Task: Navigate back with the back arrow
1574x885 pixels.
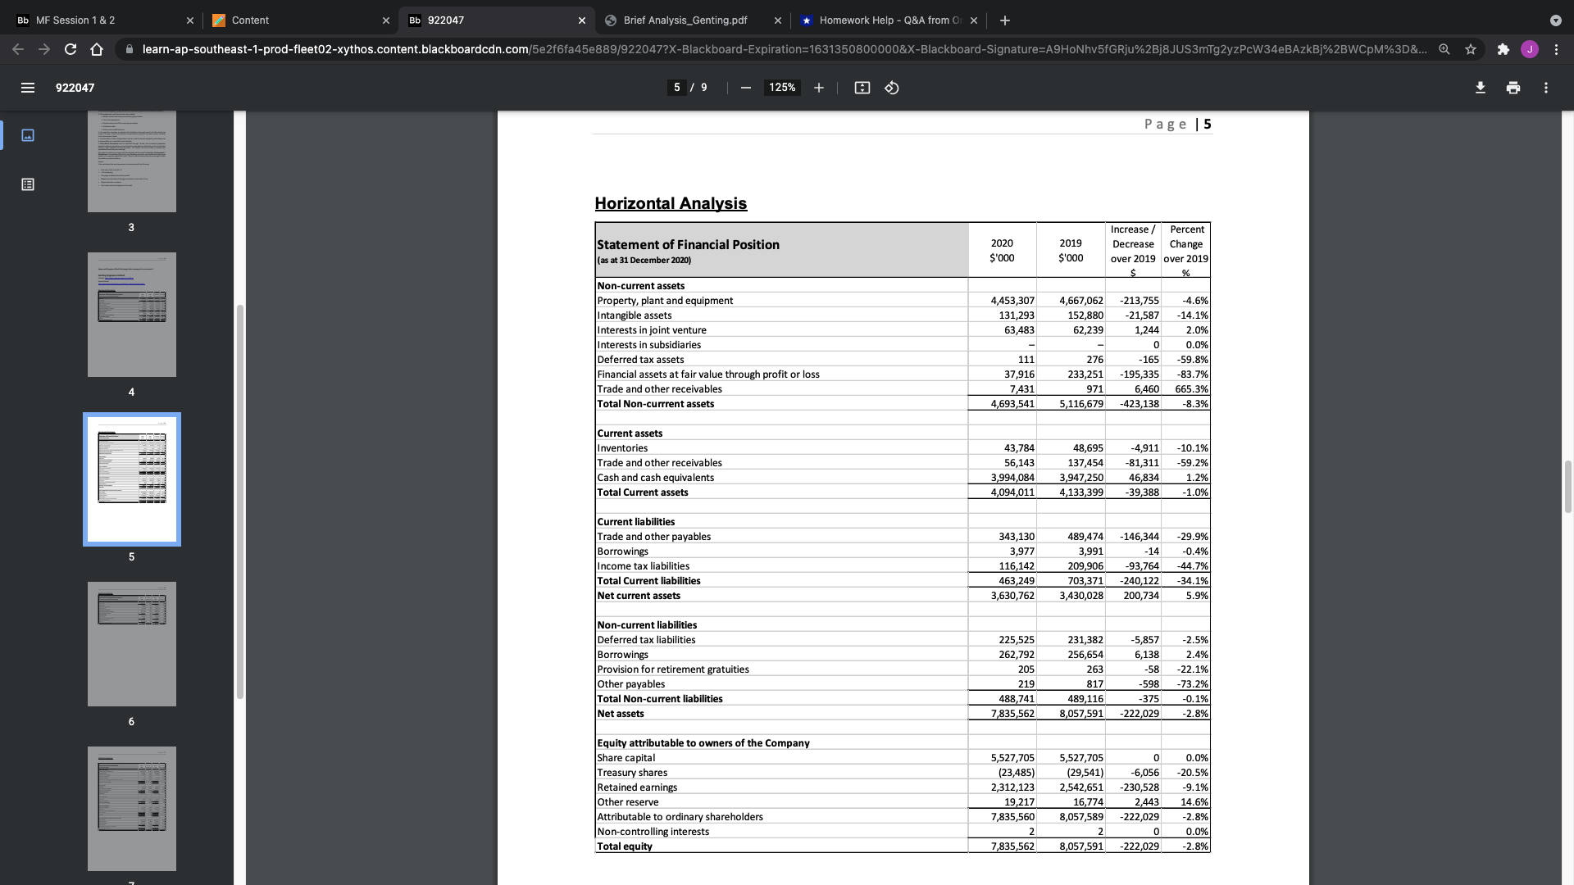Action: pyautogui.click(x=17, y=49)
